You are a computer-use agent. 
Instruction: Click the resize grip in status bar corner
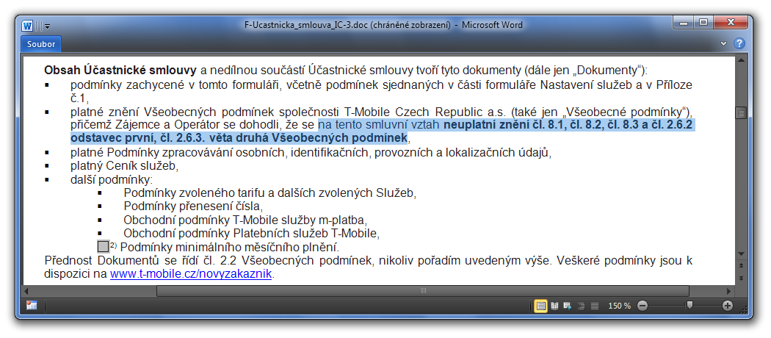point(743,309)
